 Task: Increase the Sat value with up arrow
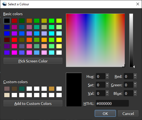(x=107, y=83)
